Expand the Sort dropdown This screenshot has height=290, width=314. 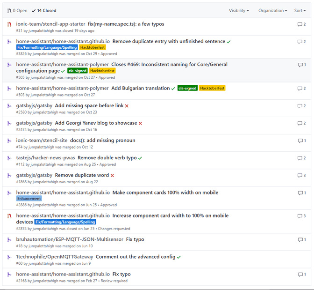300,10
